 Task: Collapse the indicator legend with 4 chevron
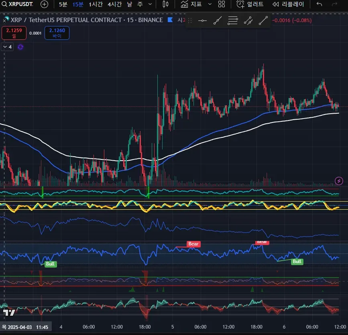(8, 47)
